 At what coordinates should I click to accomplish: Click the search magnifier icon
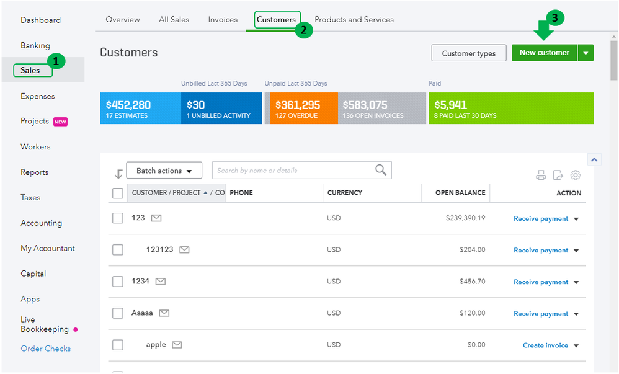point(381,170)
